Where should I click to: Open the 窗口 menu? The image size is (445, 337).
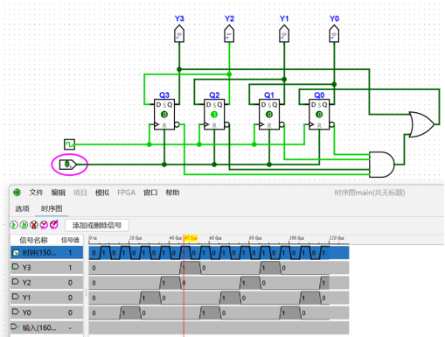coord(150,193)
